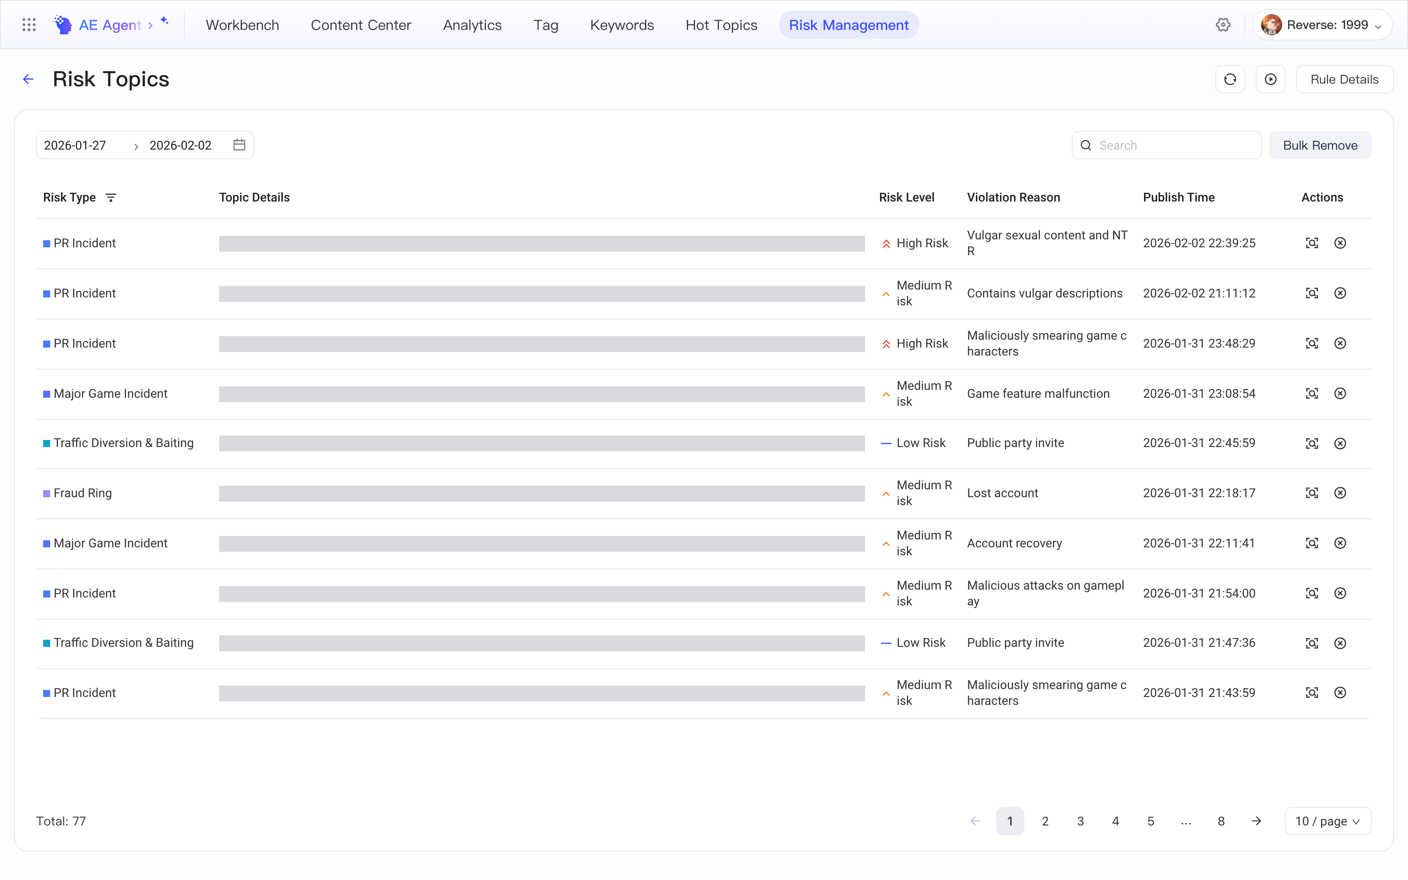Screen dimensions: 1408x880
Task: Refresh the Risk Topics list
Action: tap(1230, 79)
